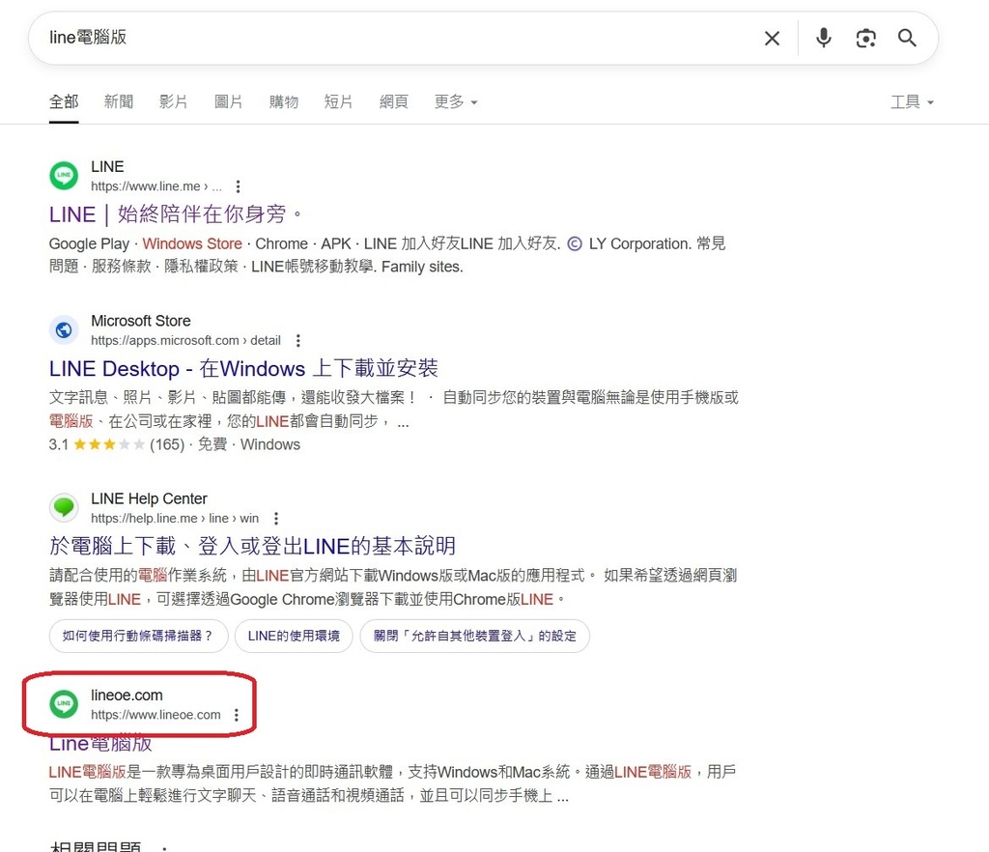
Task: Click the LINE的使用環境 chip
Action: (x=294, y=636)
